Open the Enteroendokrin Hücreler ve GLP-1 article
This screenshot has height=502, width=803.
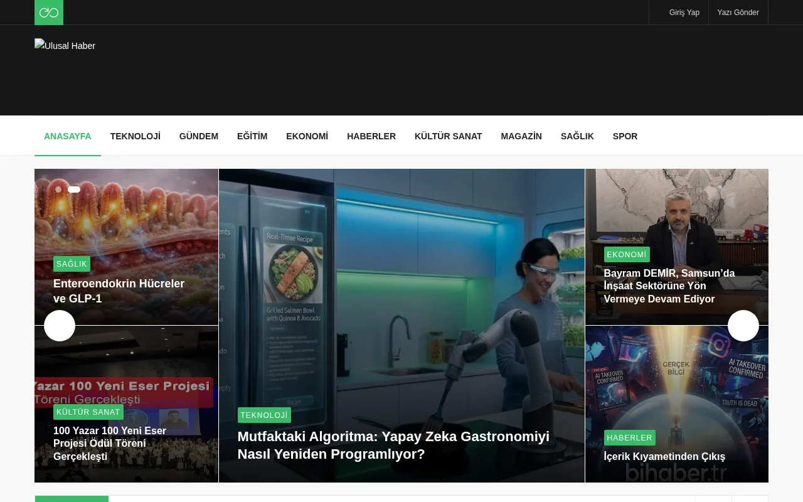(x=119, y=291)
